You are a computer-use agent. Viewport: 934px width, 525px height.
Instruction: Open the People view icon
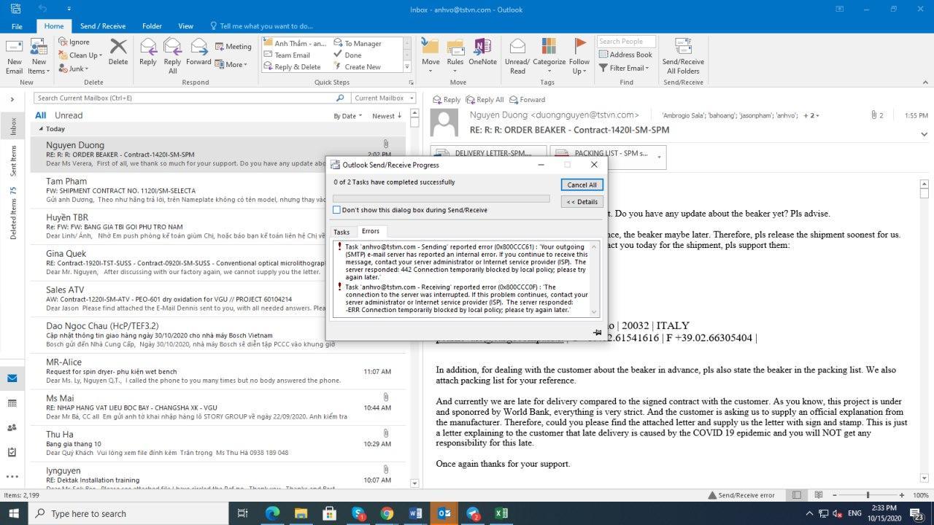coord(12,428)
